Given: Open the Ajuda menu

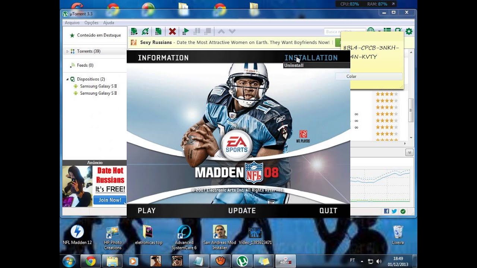Looking at the screenshot, I should tap(109, 23).
